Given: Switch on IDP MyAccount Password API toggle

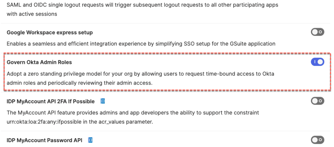Looking at the screenshot, I should (317, 140).
